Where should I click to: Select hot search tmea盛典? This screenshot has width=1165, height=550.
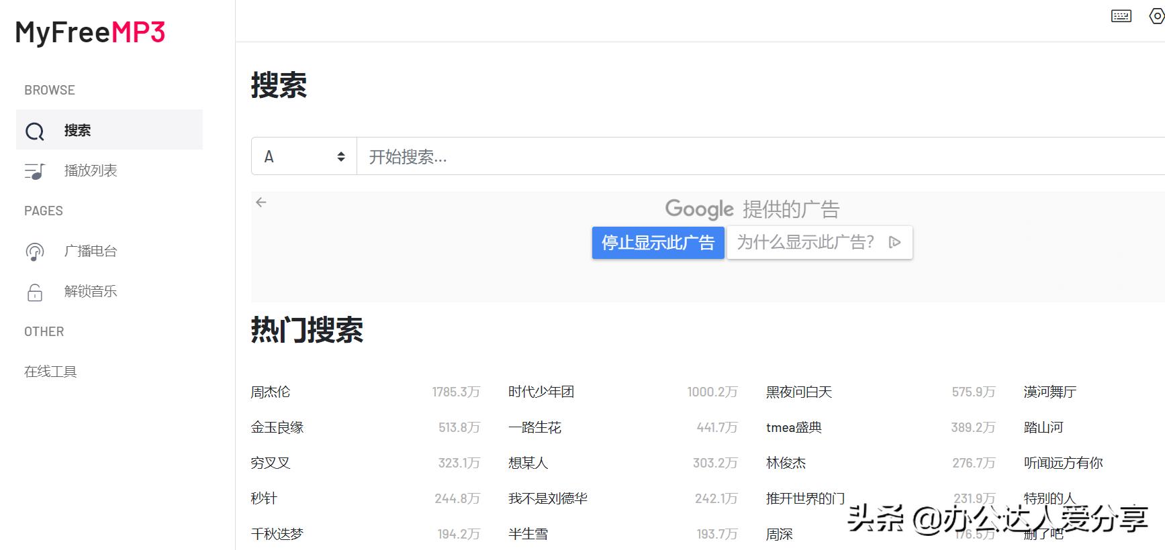pyautogui.click(x=794, y=427)
